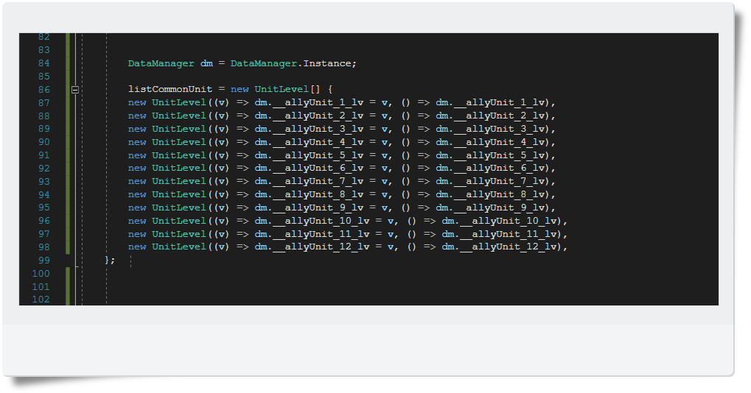
Task: Click the closing '};' on line 99
Action: click(x=110, y=261)
